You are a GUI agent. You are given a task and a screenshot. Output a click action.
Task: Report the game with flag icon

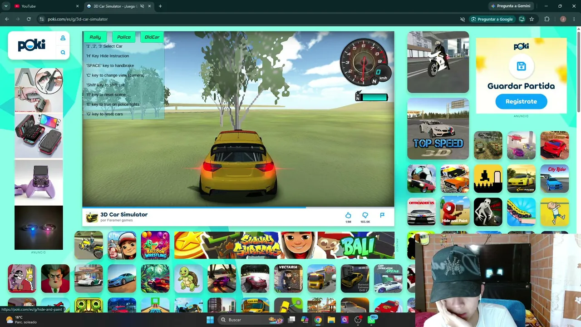coord(382,215)
